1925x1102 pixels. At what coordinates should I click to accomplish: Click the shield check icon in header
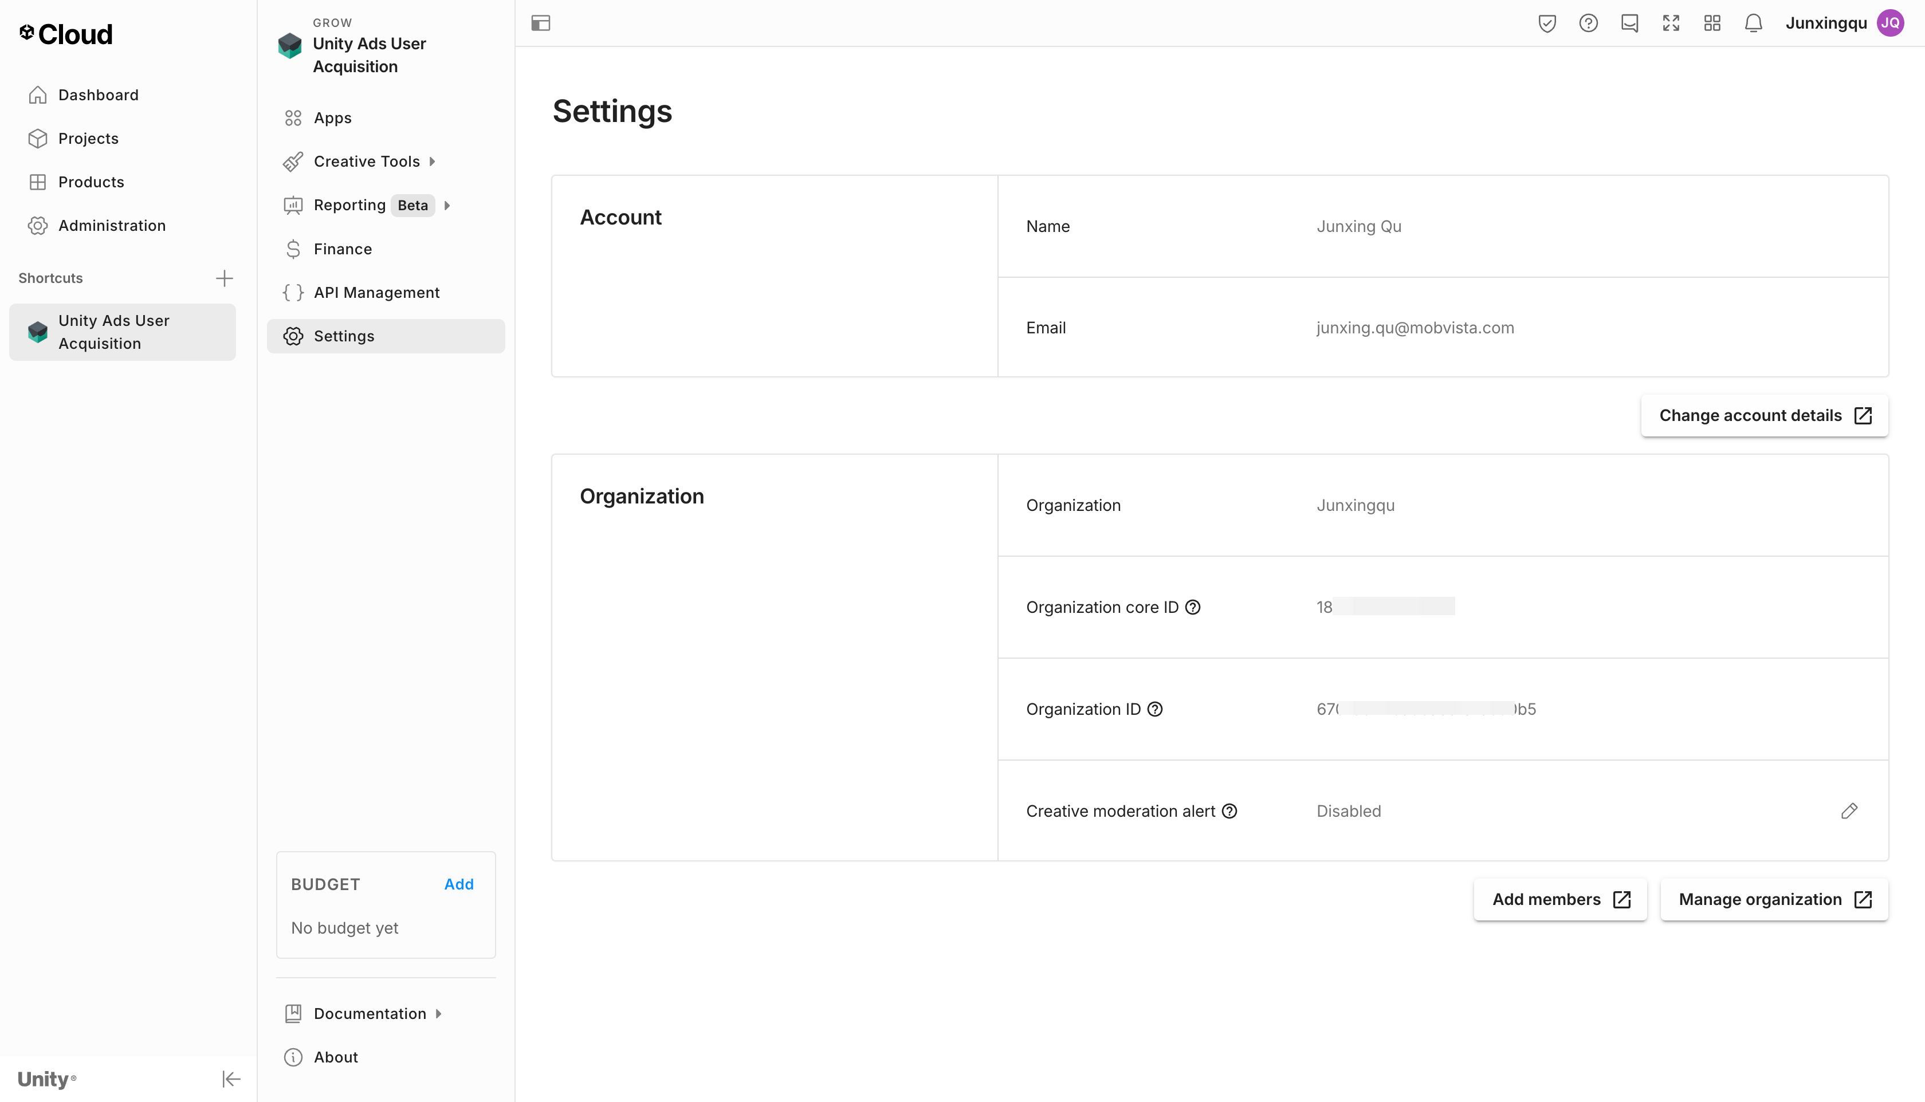(1547, 23)
